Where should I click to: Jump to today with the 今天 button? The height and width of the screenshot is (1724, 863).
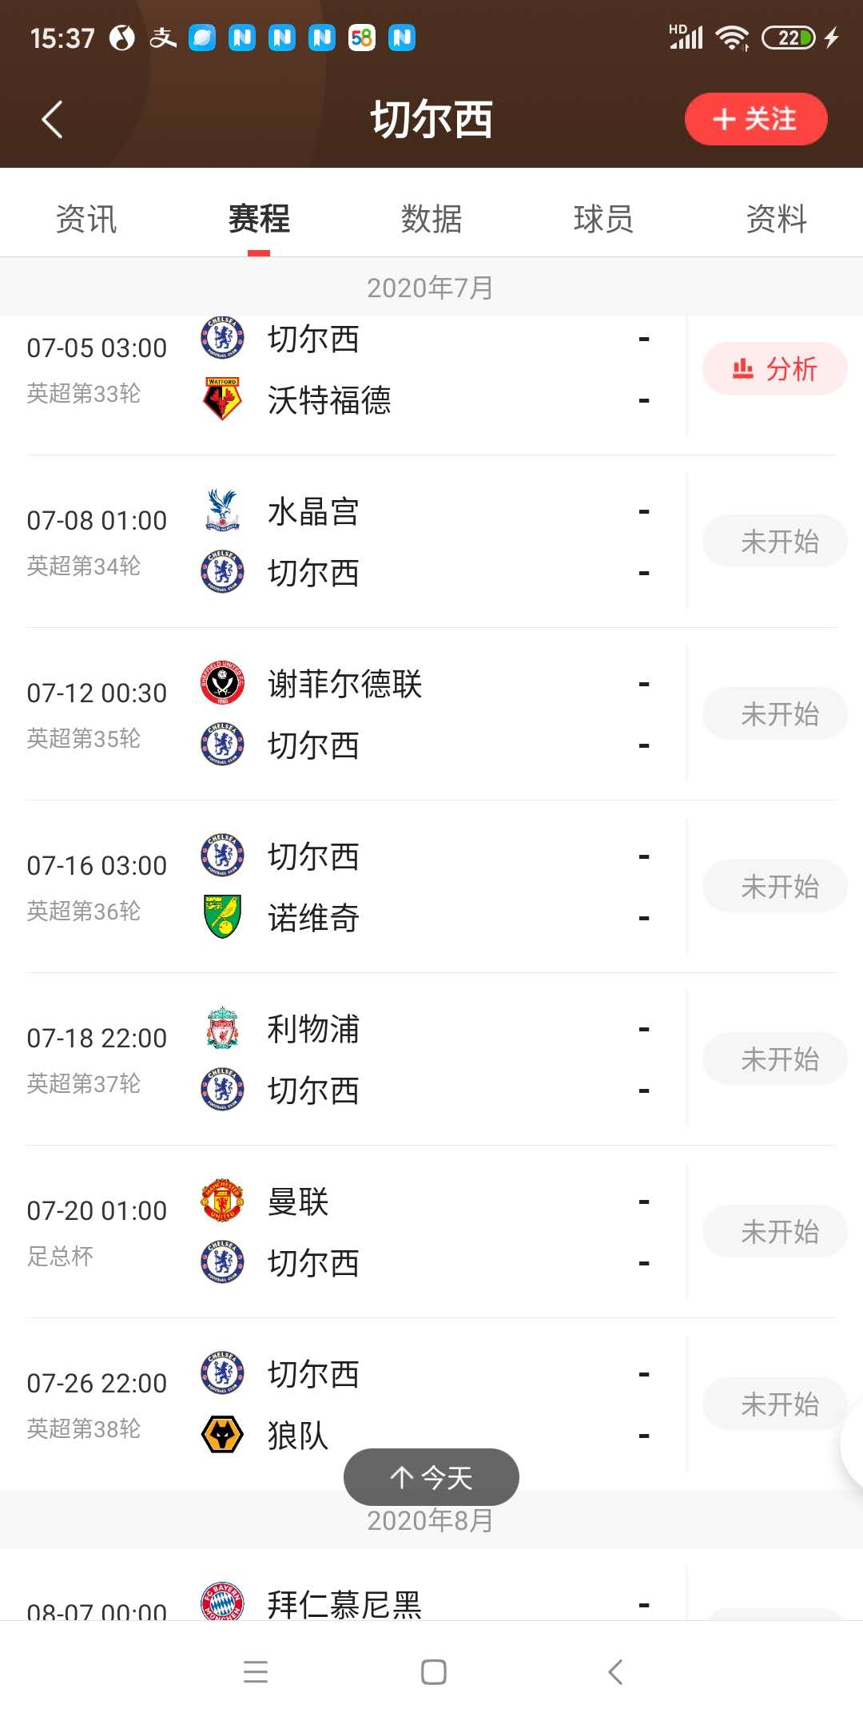(431, 1477)
